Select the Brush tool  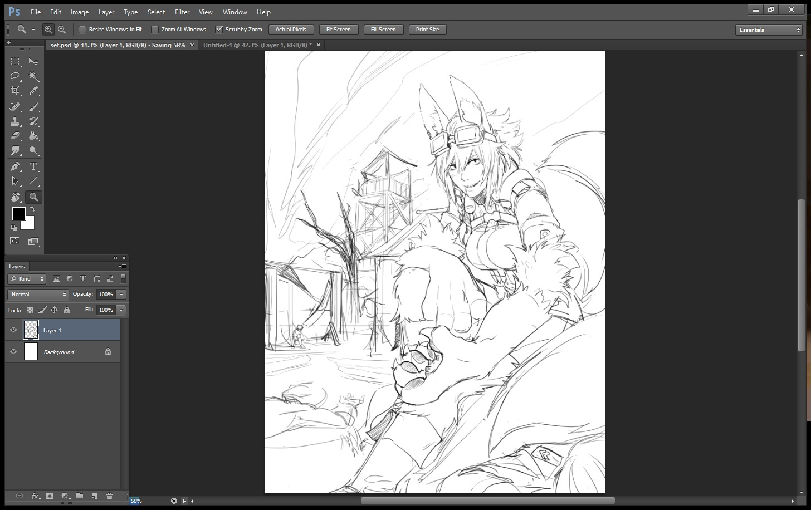(33, 107)
